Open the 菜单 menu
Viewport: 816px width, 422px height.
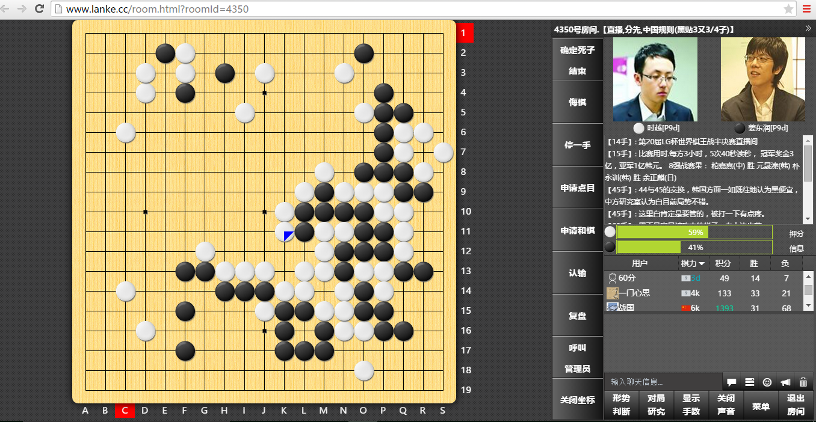[761, 406]
